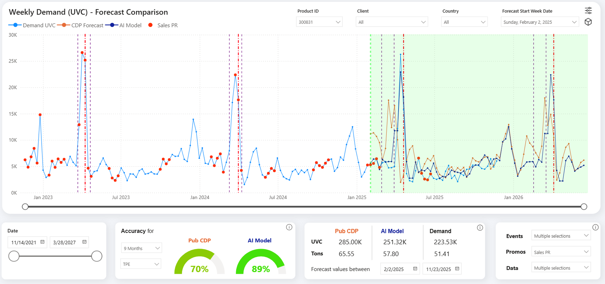The width and height of the screenshot is (605, 284).
Task: Click the Demand UVC value 223.53K
Action: (445, 242)
